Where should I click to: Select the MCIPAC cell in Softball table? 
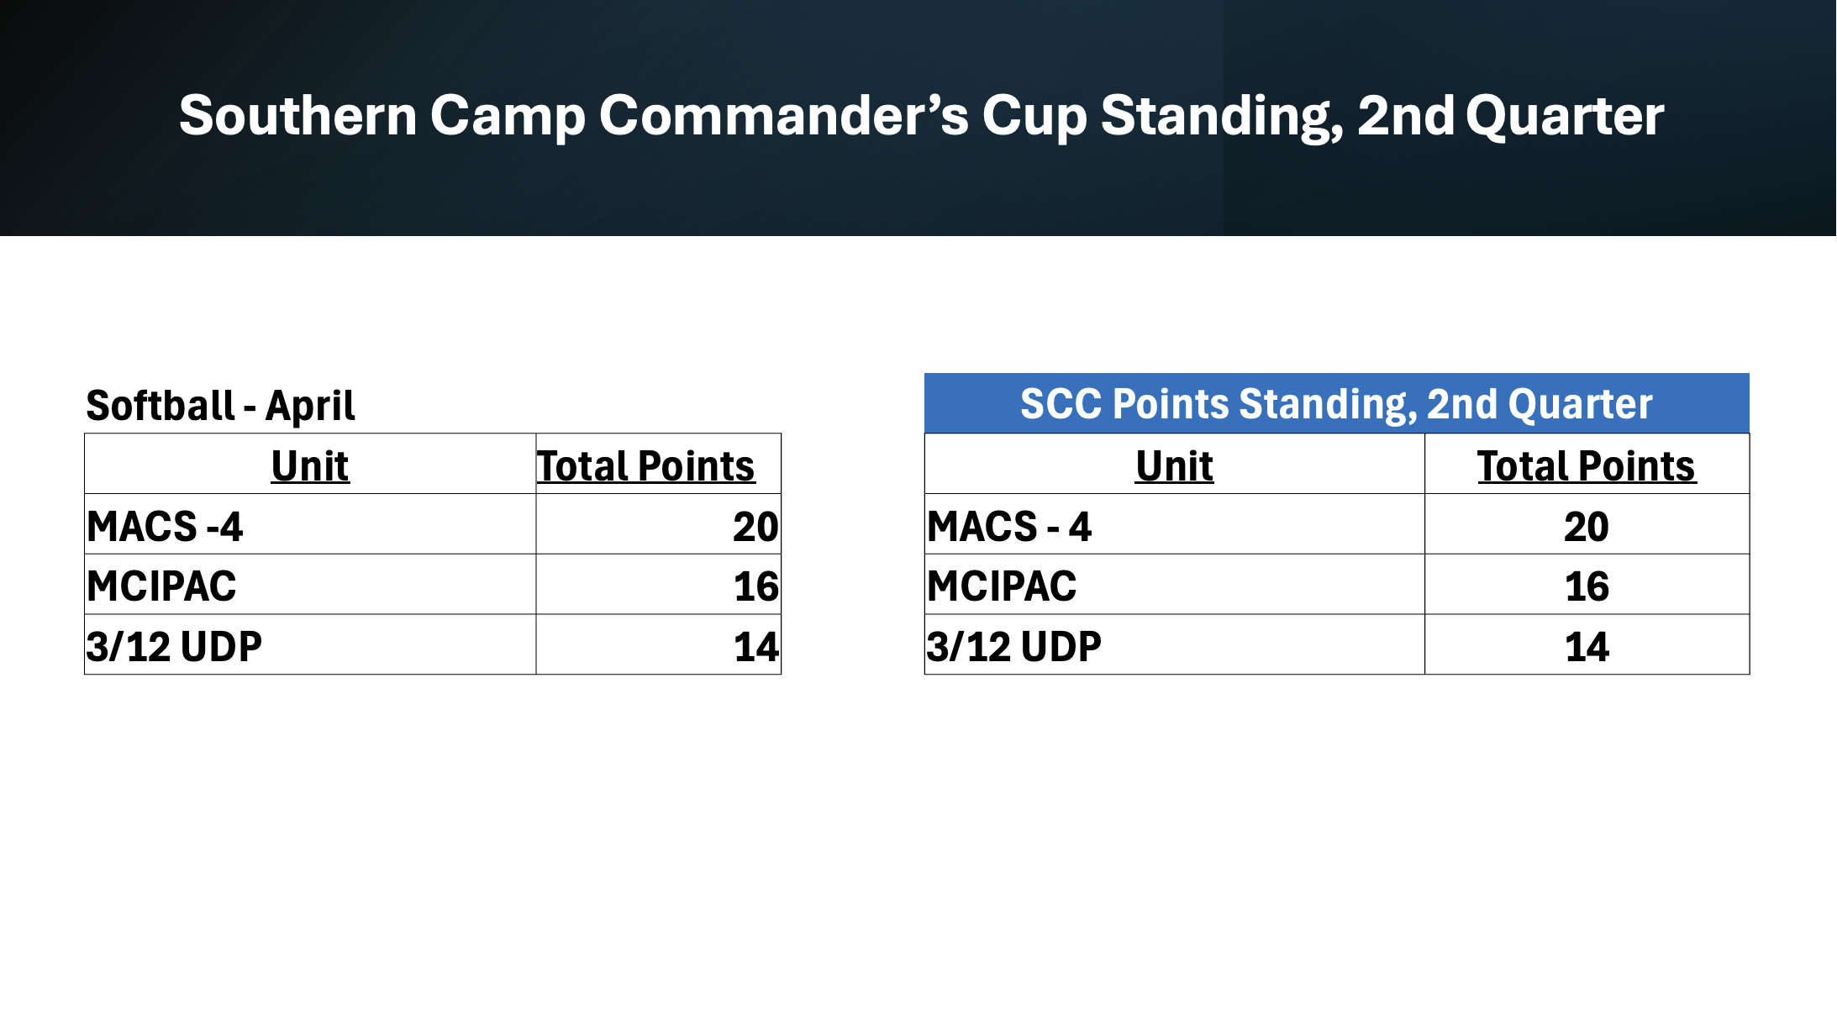(310, 585)
